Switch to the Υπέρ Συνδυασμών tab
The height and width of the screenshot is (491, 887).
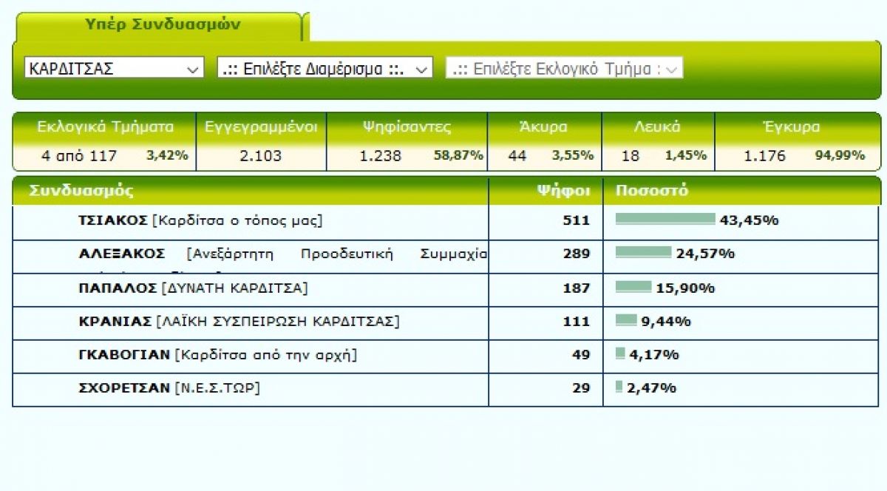point(157,26)
